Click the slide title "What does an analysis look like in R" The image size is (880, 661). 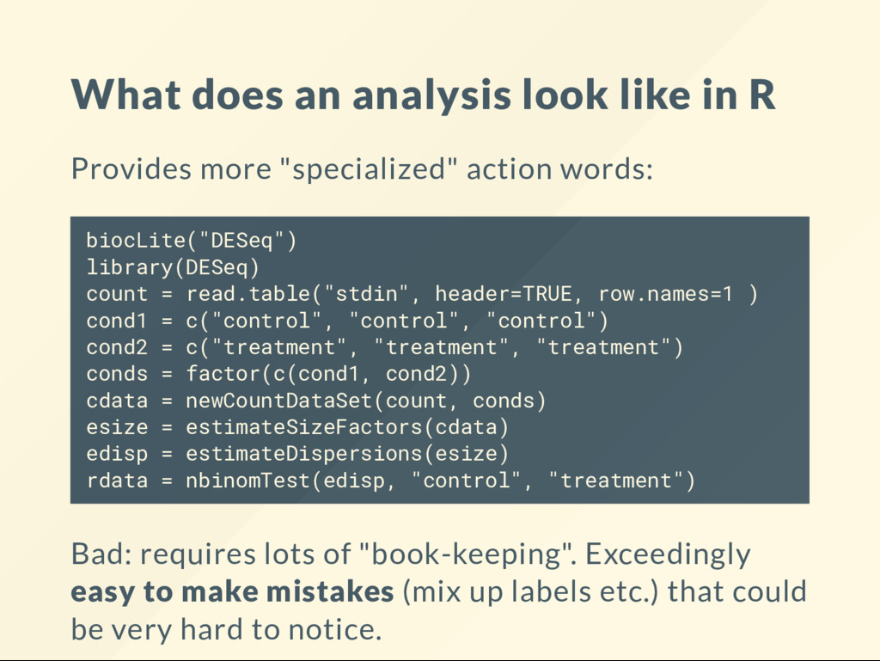pos(423,95)
